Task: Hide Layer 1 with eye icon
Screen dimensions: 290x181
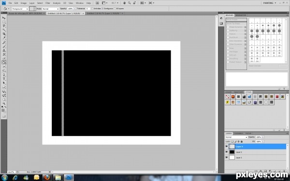Action: (227, 157)
